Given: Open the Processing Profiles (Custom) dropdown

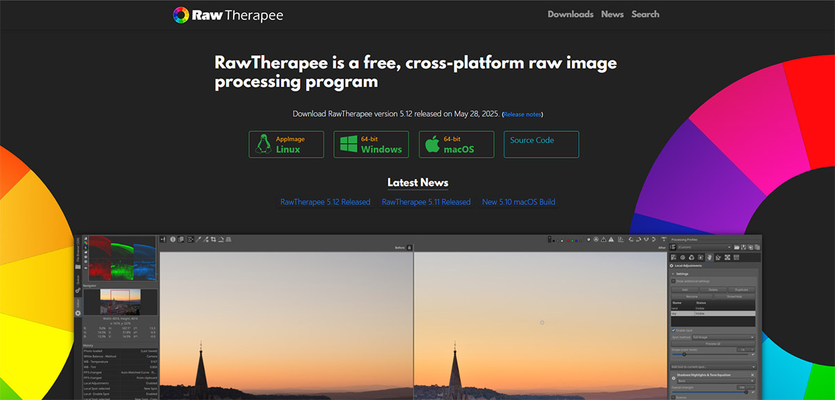Looking at the screenshot, I should click(x=704, y=247).
